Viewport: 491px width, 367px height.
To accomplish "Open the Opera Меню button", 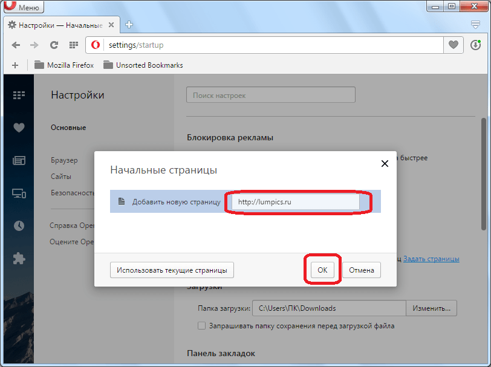I will (24, 6).
